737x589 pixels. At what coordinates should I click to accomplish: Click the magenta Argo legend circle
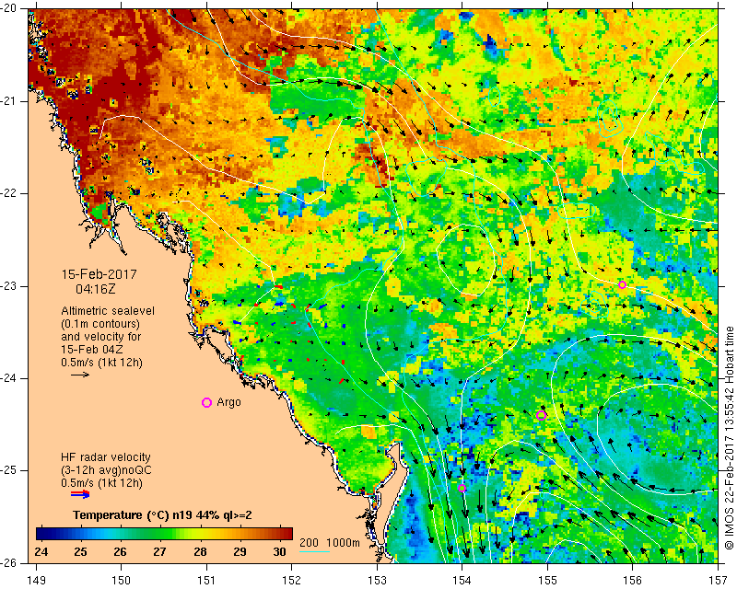(x=206, y=402)
